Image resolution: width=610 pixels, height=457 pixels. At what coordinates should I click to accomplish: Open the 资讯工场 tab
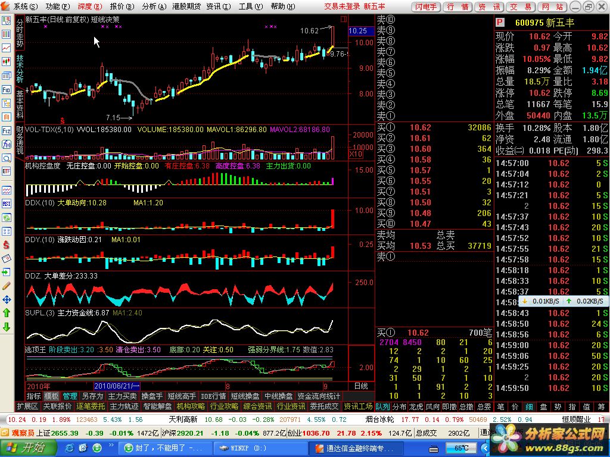(358, 406)
